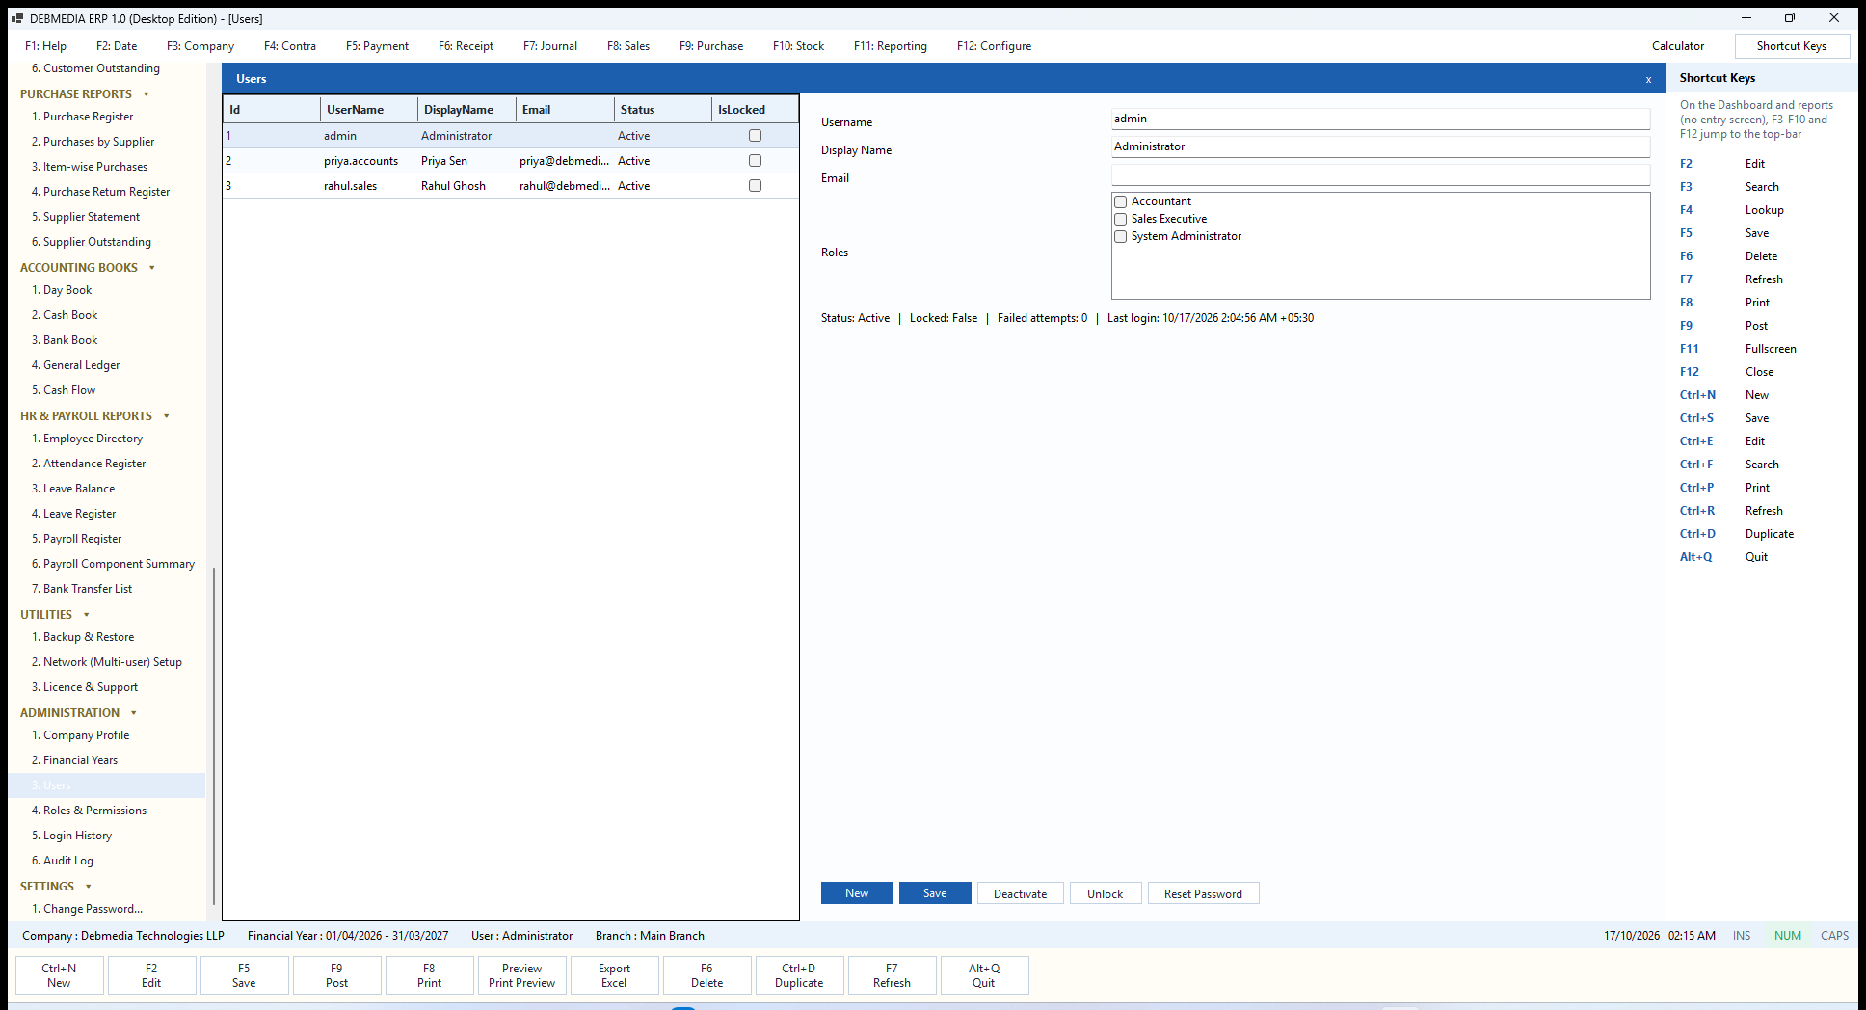The height and width of the screenshot is (1010, 1866).
Task: Collapse the SETTINGS section arrow
Action: [89, 887]
